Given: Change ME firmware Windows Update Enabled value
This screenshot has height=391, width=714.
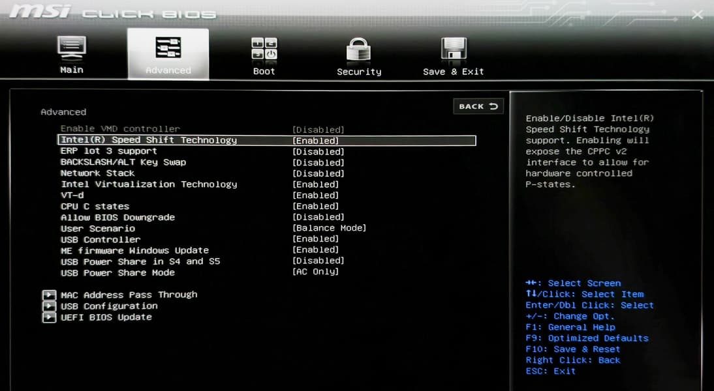Looking at the screenshot, I should pos(316,250).
